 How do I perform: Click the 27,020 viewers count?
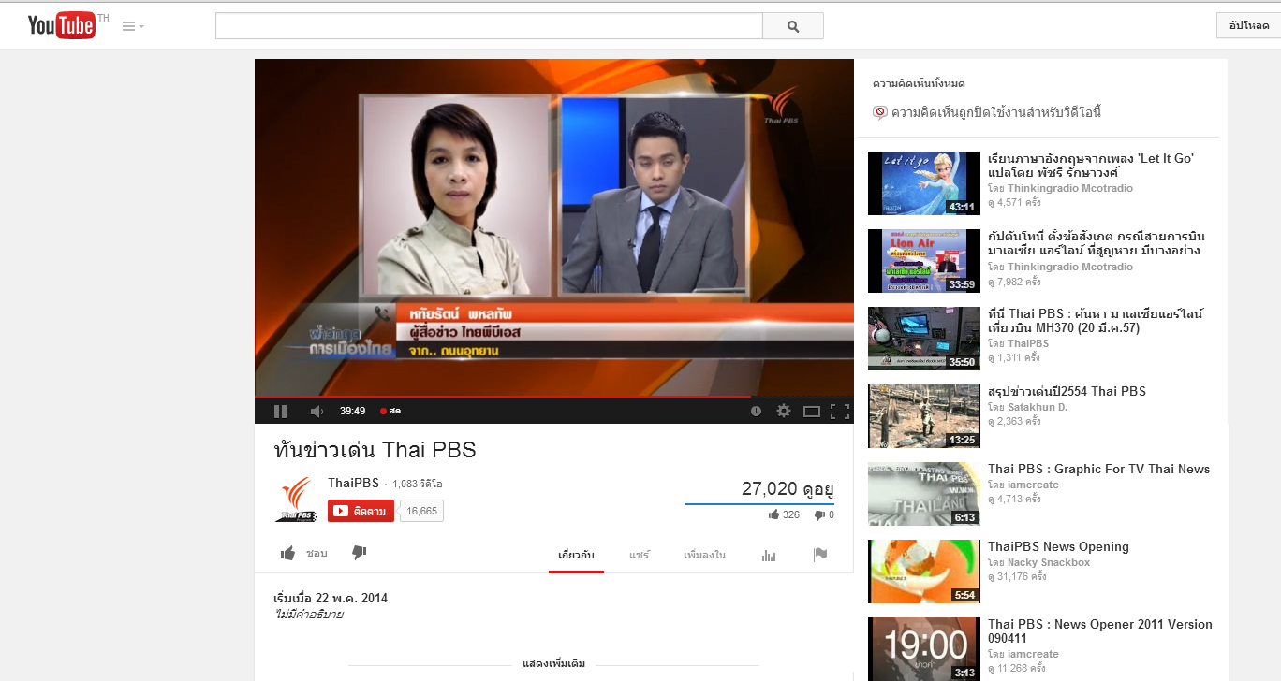point(788,488)
